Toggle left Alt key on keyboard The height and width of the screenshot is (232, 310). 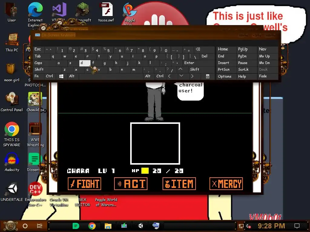pyautogui.click(x=73, y=76)
